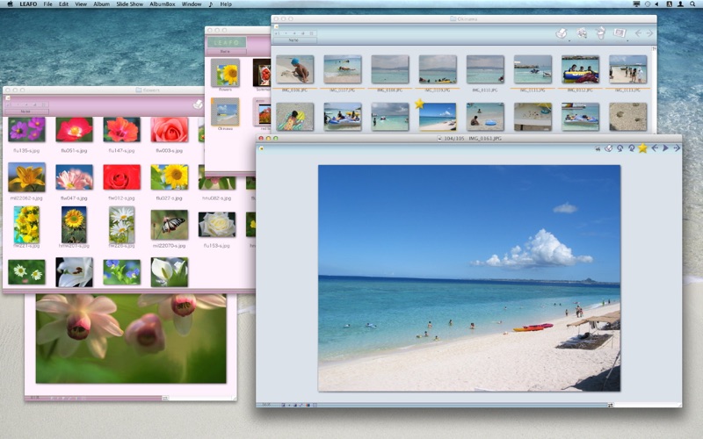The height and width of the screenshot is (439, 703).
Task: Open the Edit menu
Action: 63,4
